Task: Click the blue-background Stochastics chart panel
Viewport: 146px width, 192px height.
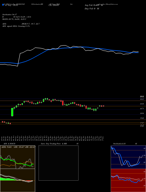Action: click(128, 157)
